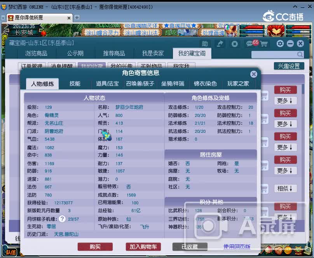Toggle the 已收藏 favorite button

click(190, 247)
